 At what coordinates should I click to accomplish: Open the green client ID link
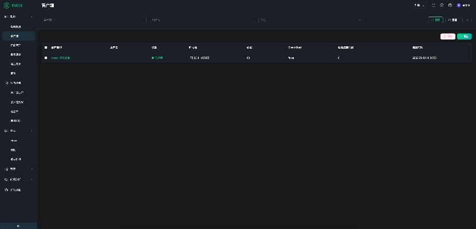coord(61,58)
